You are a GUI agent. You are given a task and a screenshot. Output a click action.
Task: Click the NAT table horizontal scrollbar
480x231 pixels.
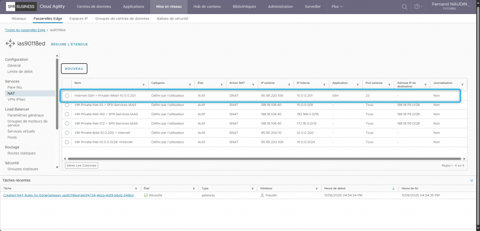(x=262, y=159)
